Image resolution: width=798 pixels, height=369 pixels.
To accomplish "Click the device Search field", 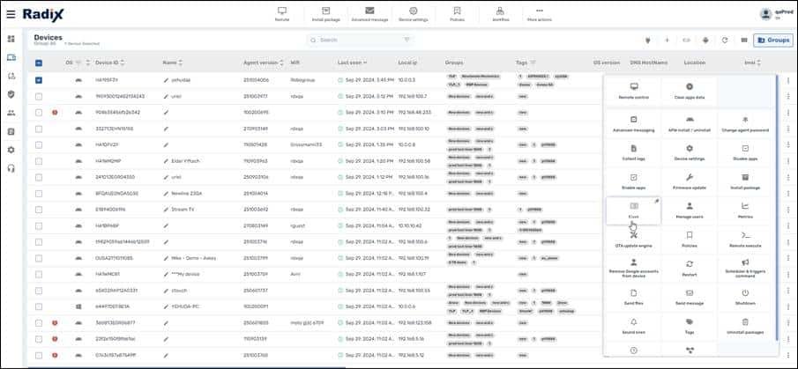I will tap(362, 40).
